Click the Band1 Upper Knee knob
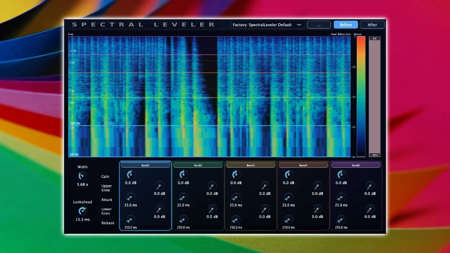This screenshot has height=253, width=450. click(x=159, y=186)
